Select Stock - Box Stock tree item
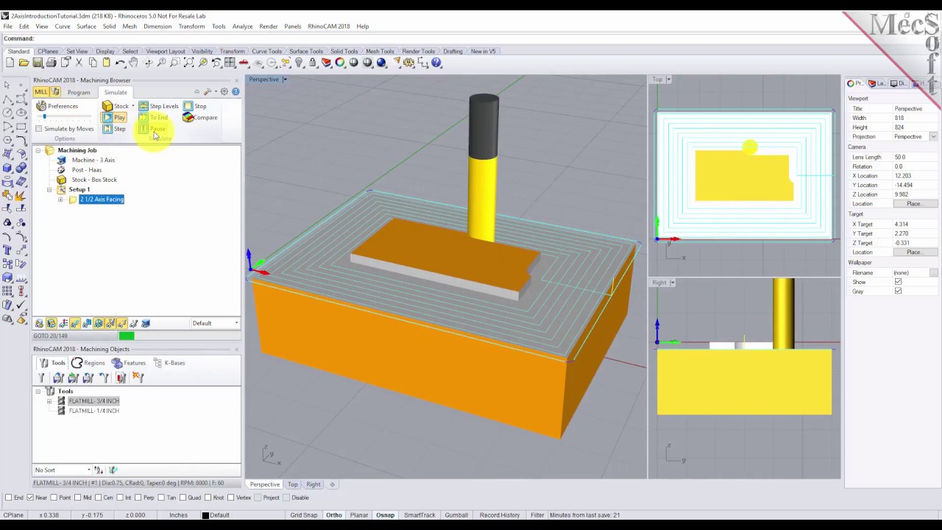Screen dimensions: 942x530 pyautogui.click(x=93, y=180)
